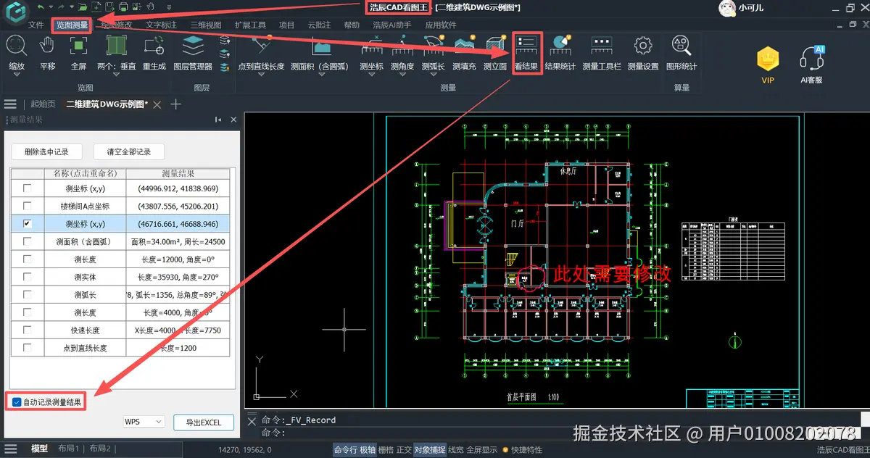Click the 清空全部记录 button

click(x=129, y=152)
